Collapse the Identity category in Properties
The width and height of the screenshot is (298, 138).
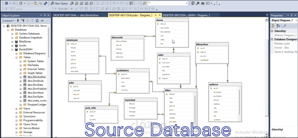[x=272, y=31]
